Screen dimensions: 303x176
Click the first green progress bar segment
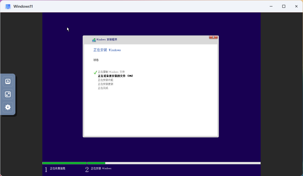(64, 163)
